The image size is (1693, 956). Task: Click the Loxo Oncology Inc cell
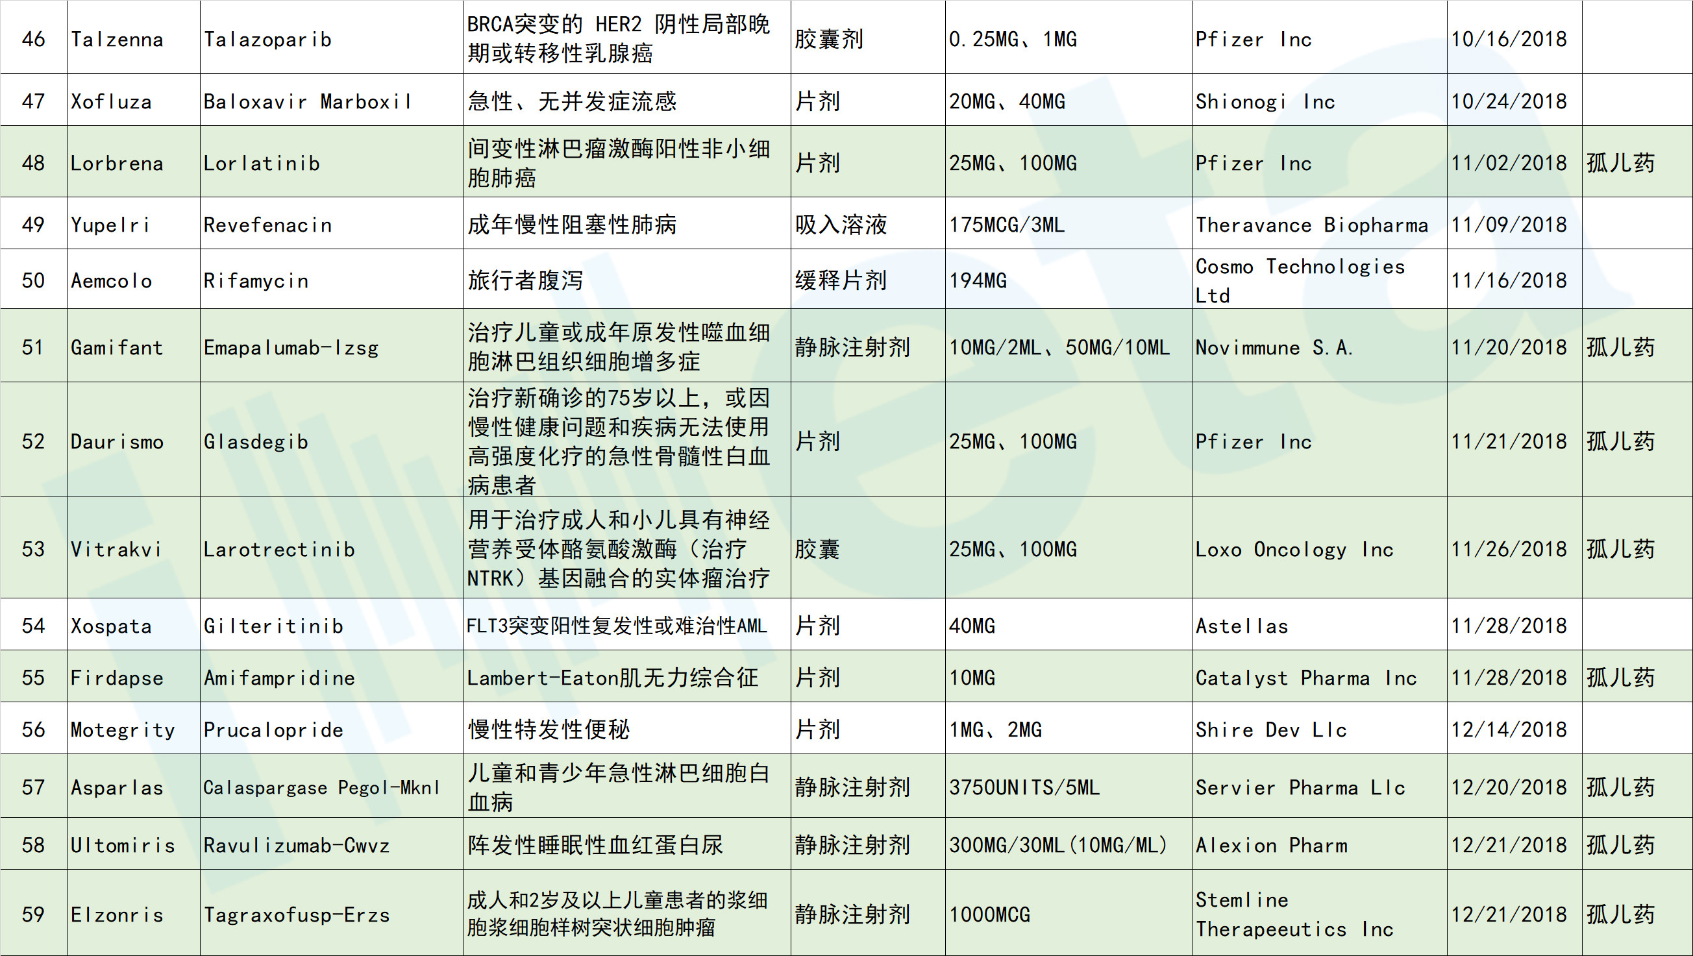click(1320, 548)
